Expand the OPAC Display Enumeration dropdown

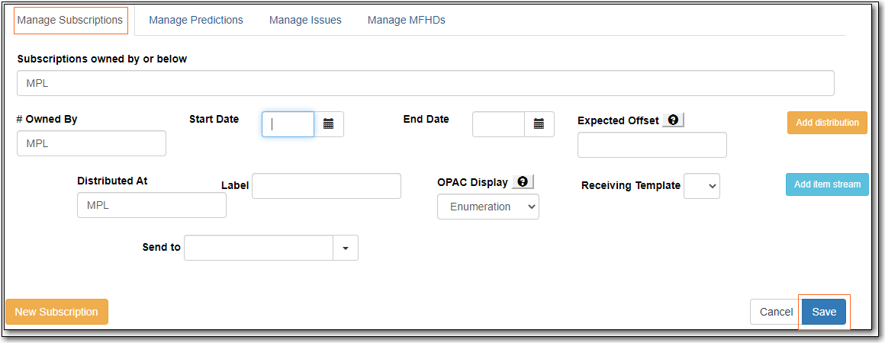click(488, 207)
